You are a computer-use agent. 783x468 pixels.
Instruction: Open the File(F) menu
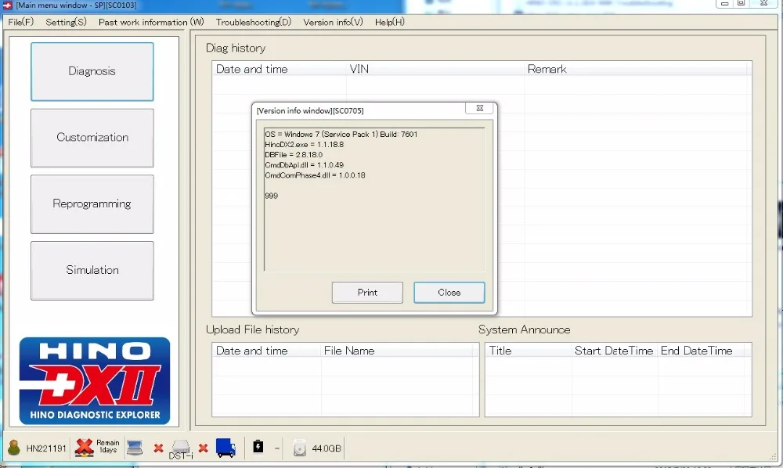click(x=21, y=22)
